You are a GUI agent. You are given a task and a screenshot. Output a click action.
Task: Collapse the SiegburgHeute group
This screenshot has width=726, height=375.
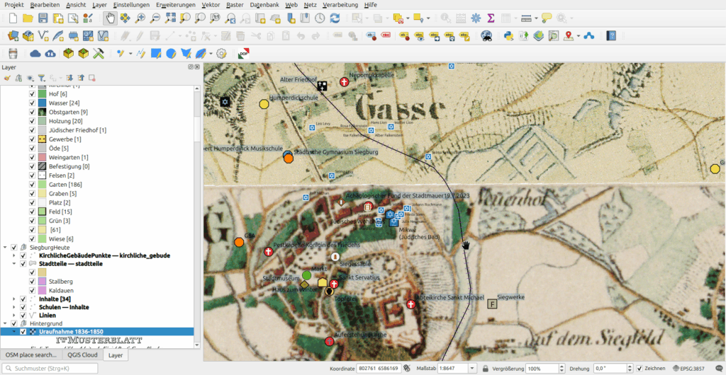coord(5,248)
